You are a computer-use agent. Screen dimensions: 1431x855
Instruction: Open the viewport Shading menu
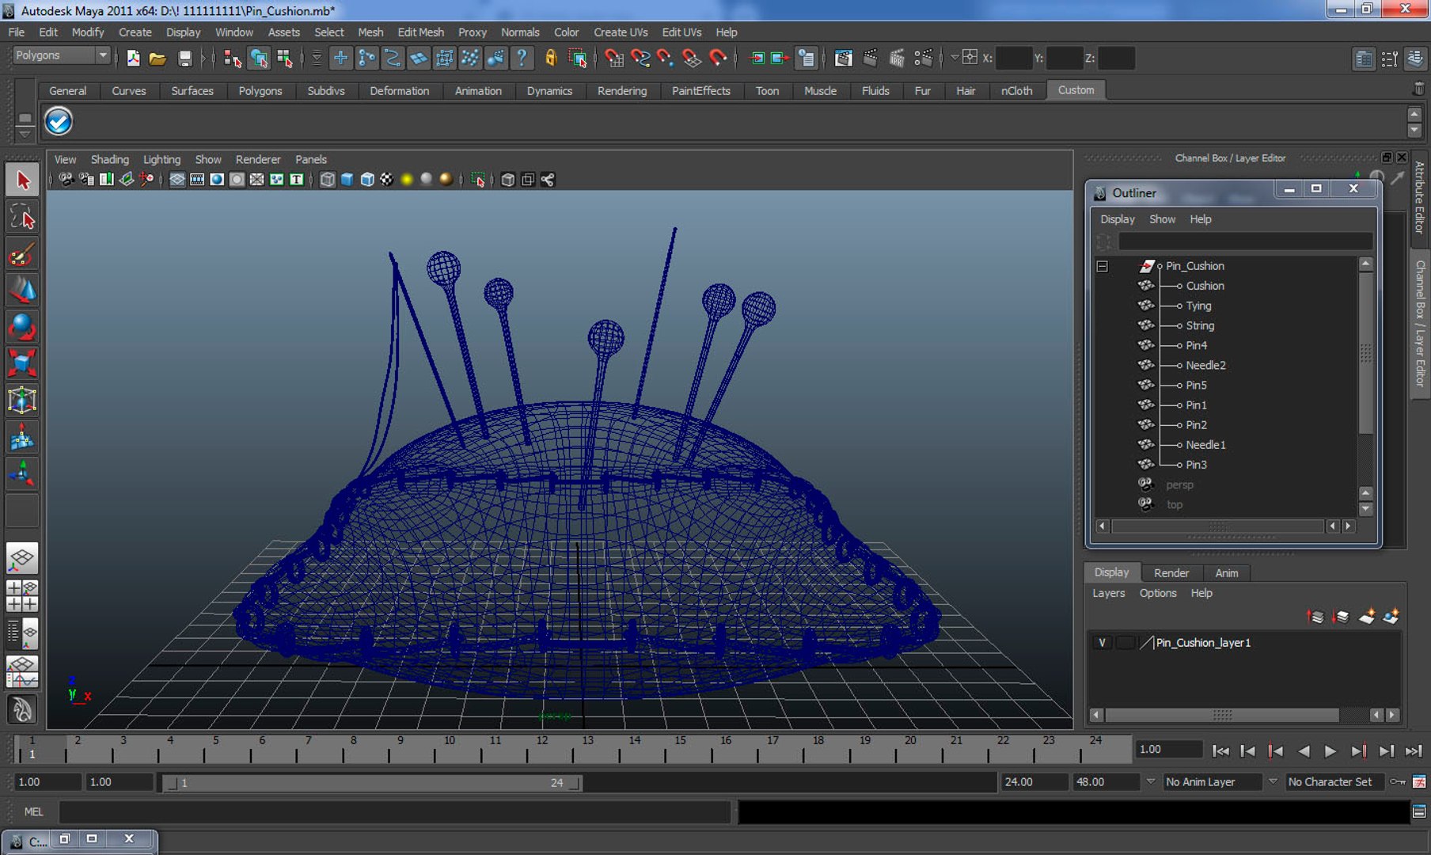click(x=109, y=159)
